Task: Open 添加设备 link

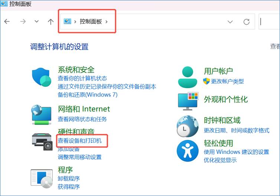Action: click(69, 149)
